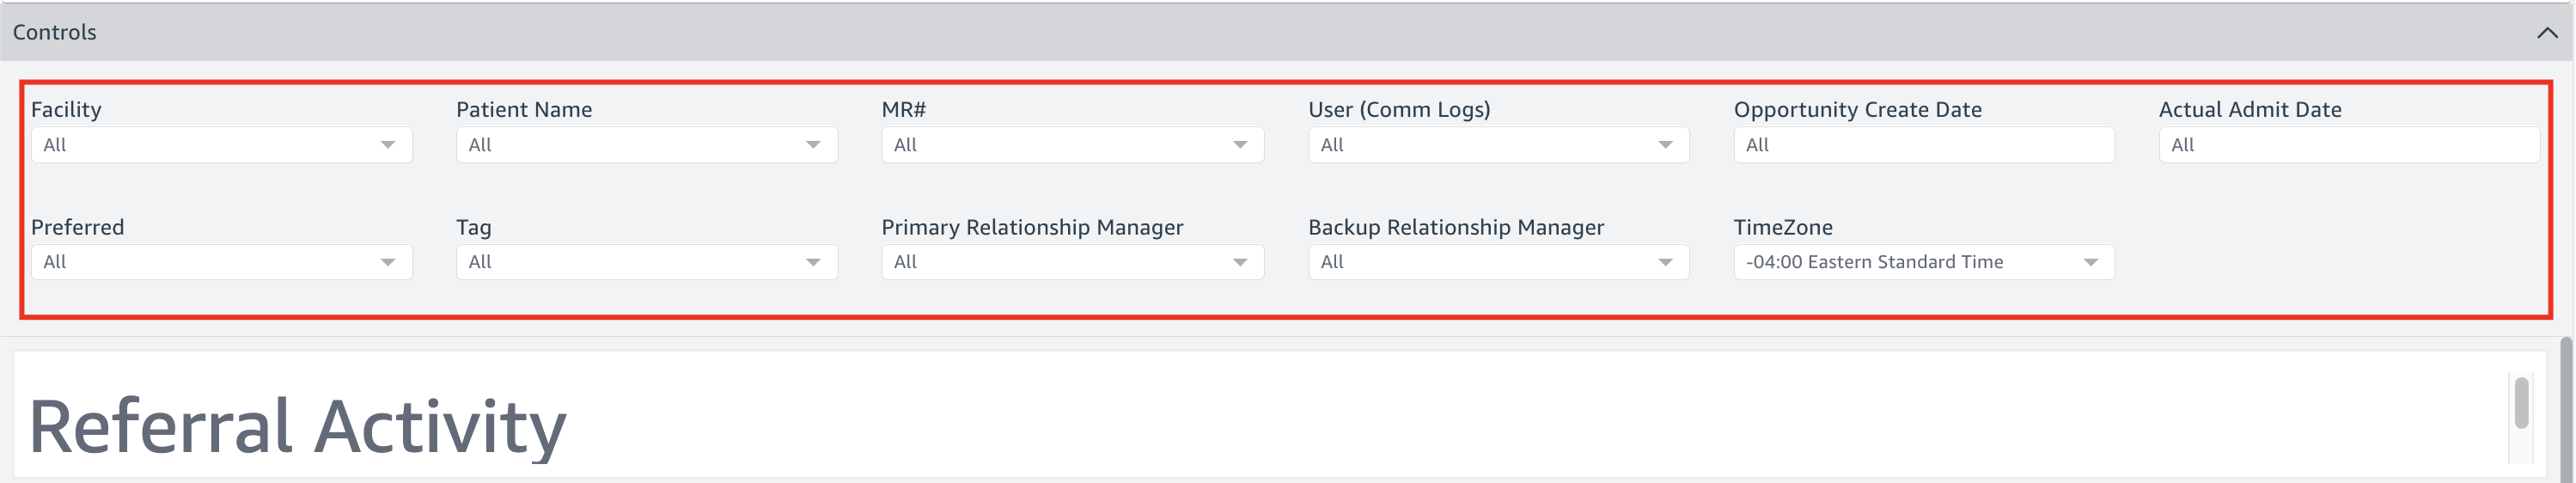
Task: Collapse the Controls panel chevron
Action: (2546, 33)
